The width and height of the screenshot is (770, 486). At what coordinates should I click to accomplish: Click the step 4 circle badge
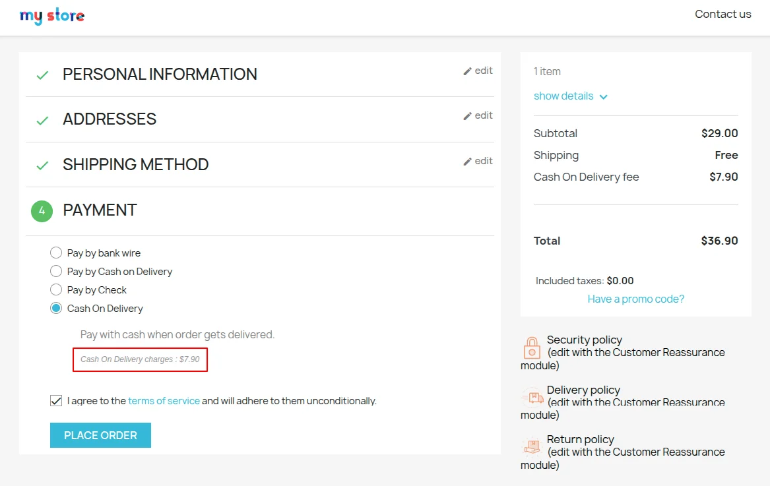tap(42, 211)
